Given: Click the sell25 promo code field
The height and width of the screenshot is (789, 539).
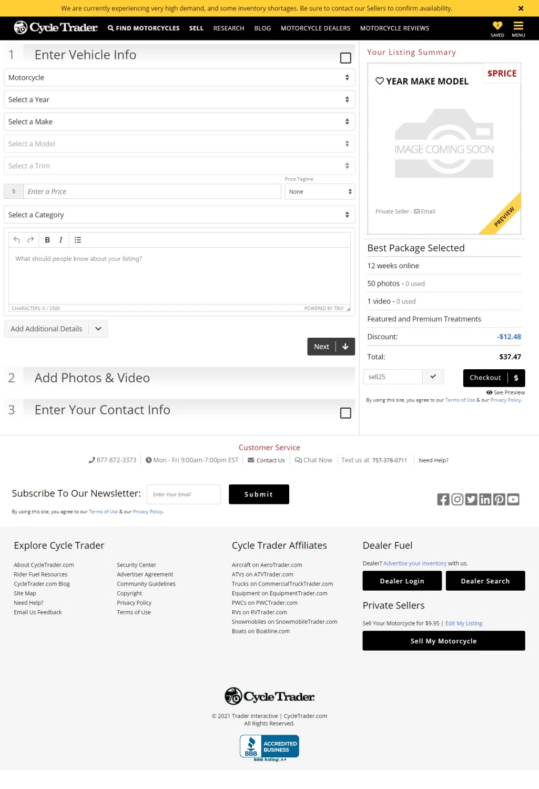Looking at the screenshot, I should (x=393, y=377).
